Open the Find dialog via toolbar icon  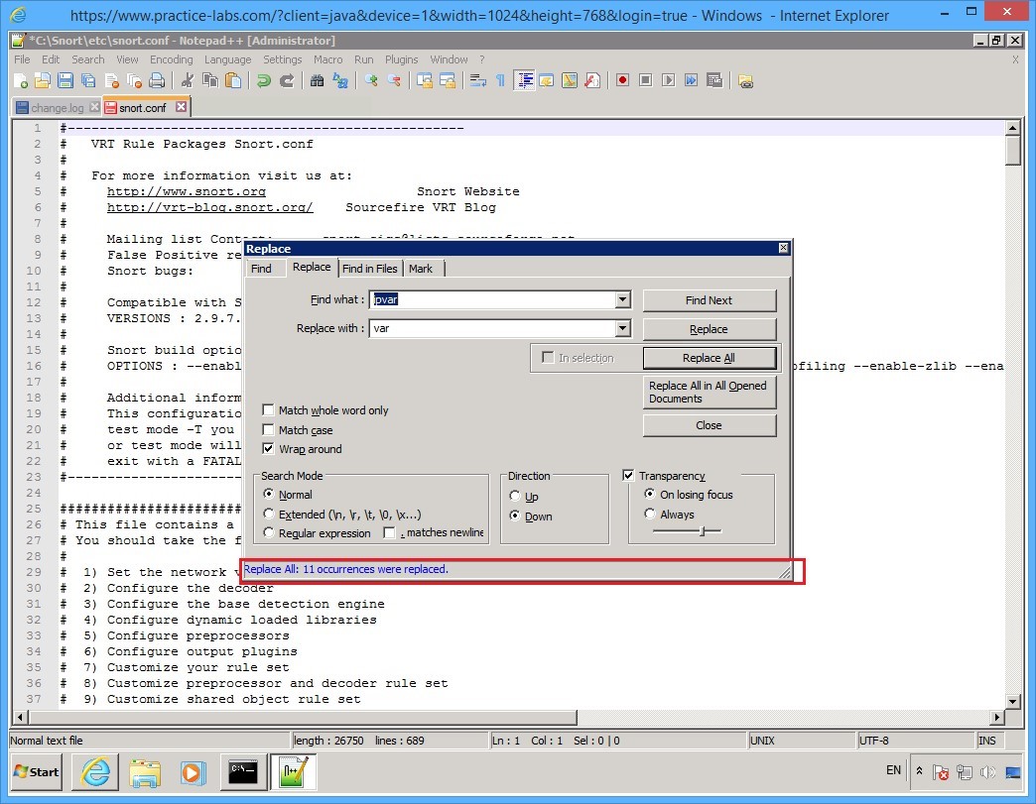pos(317,80)
